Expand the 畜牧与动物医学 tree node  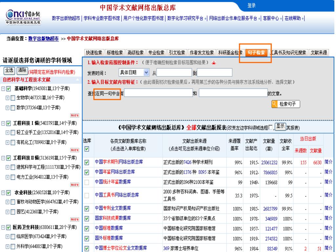8,202
